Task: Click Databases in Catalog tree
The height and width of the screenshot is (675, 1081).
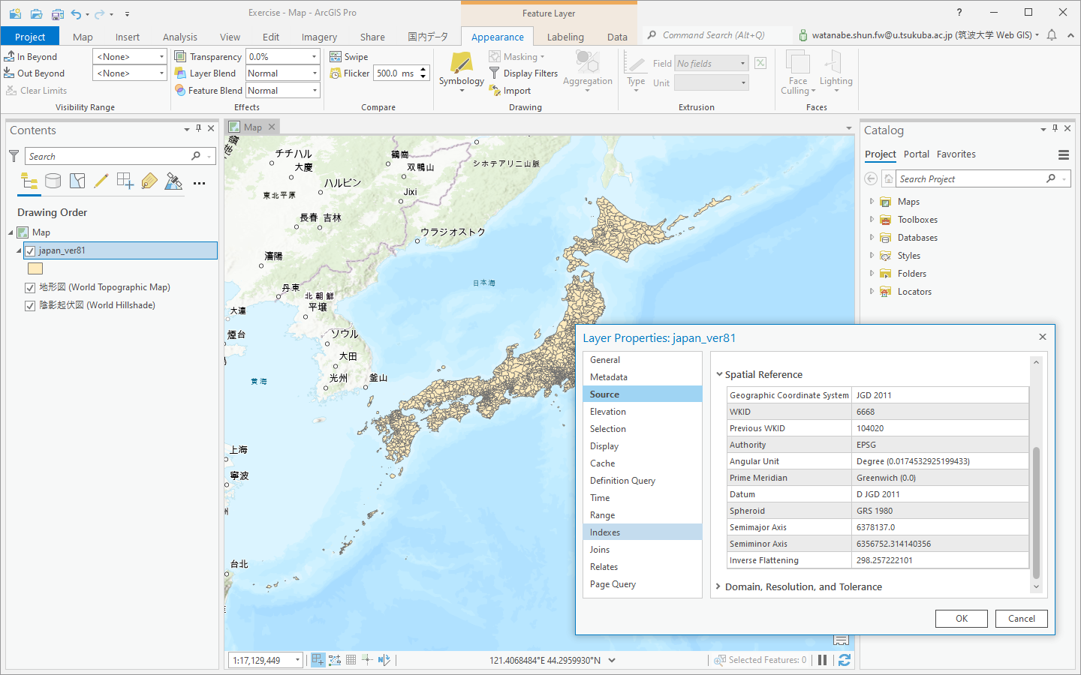Action: pos(917,238)
